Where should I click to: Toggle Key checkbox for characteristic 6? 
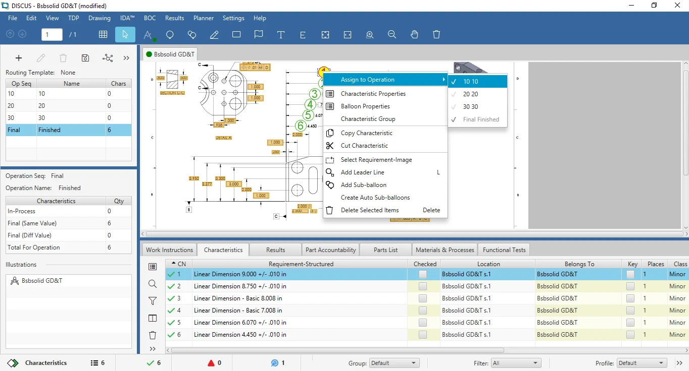(x=630, y=335)
